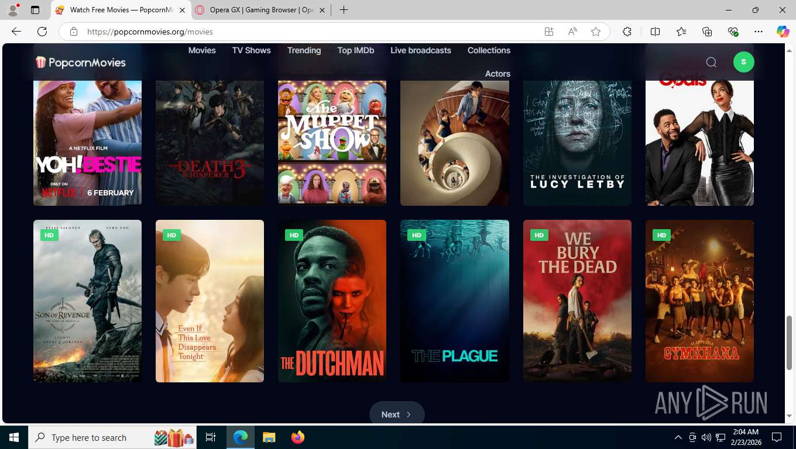Launch Firefox from taskbar
This screenshot has height=449, width=796.
point(298,437)
